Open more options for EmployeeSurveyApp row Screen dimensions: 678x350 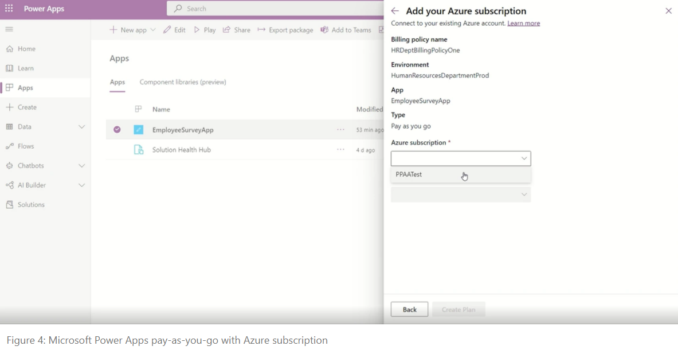[341, 129]
